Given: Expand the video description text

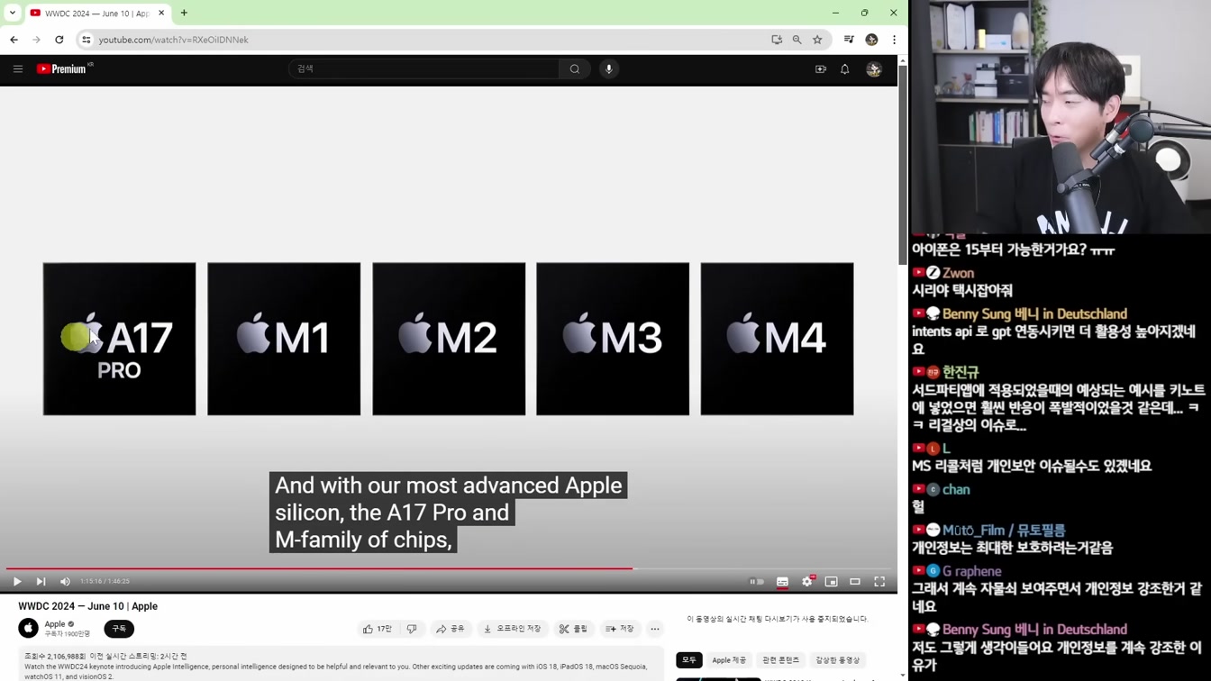Looking at the screenshot, I should (341, 665).
